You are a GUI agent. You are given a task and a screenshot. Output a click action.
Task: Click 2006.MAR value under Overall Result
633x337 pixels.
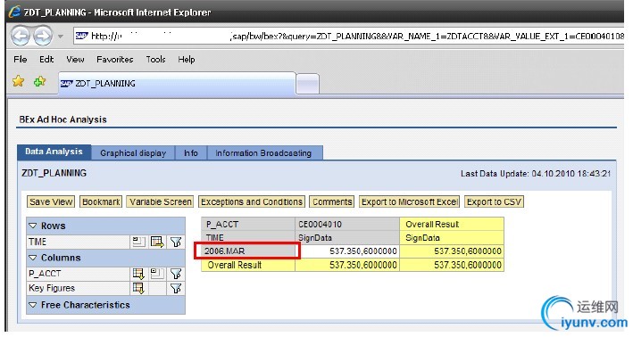click(452, 251)
